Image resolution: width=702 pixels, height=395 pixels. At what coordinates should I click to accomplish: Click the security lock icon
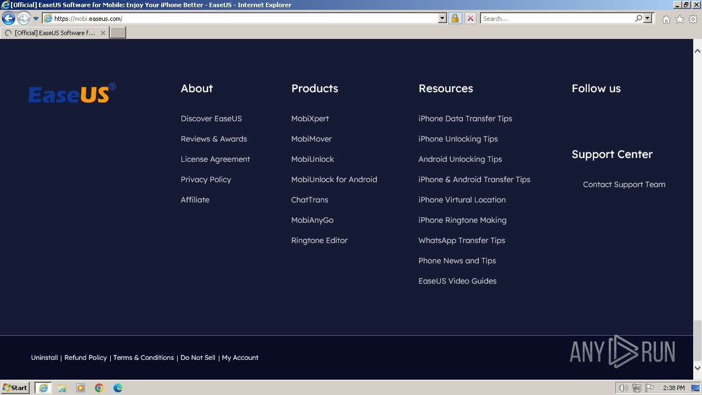[x=455, y=19]
